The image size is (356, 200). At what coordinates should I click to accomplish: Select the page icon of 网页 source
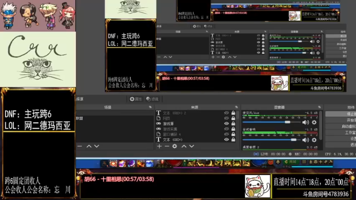[x=158, y=118]
